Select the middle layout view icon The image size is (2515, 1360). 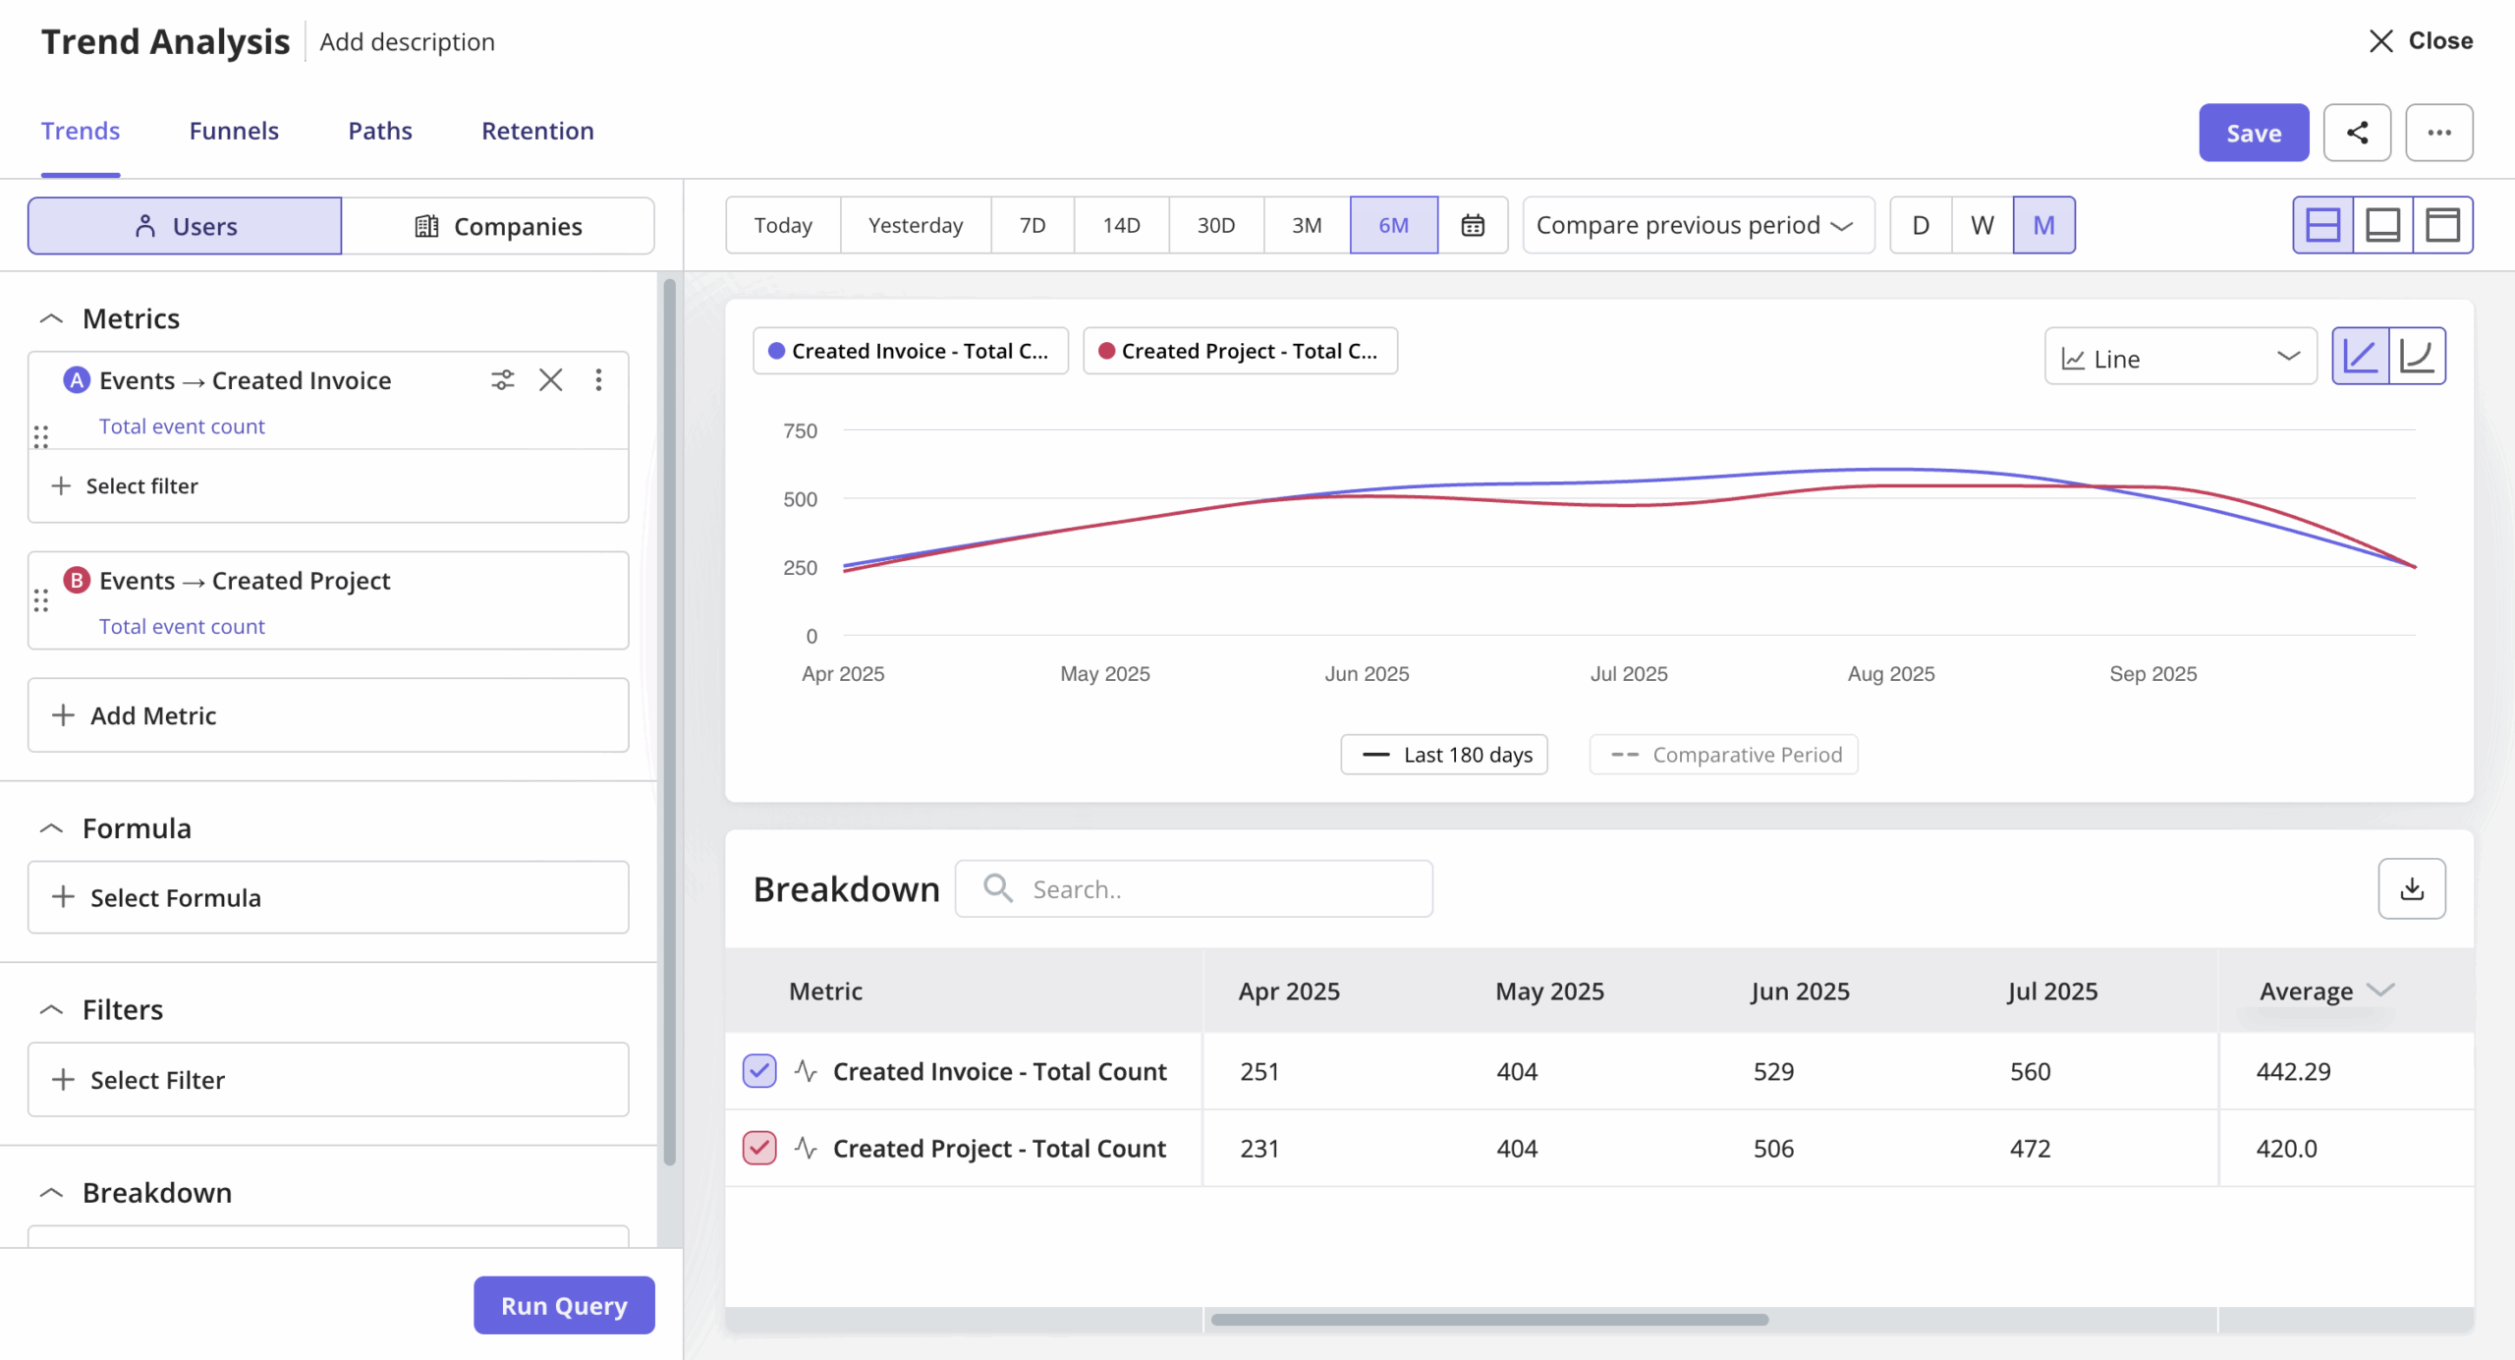pos(2383,224)
